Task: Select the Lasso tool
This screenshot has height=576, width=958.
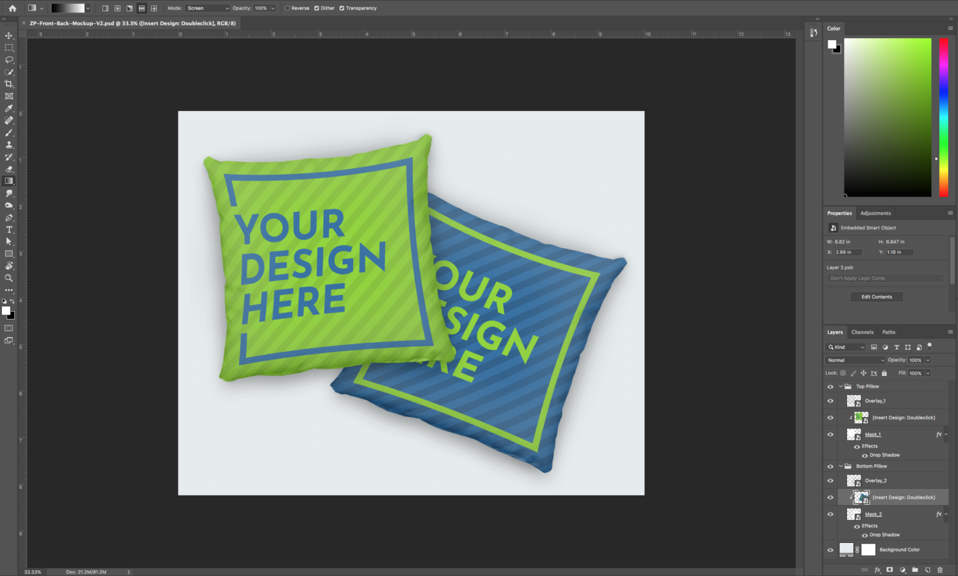Action: (9, 60)
